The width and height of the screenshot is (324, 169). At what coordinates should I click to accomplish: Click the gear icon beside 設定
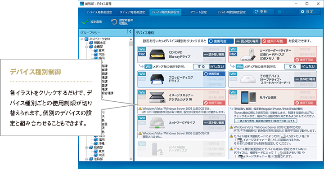coord(302,12)
